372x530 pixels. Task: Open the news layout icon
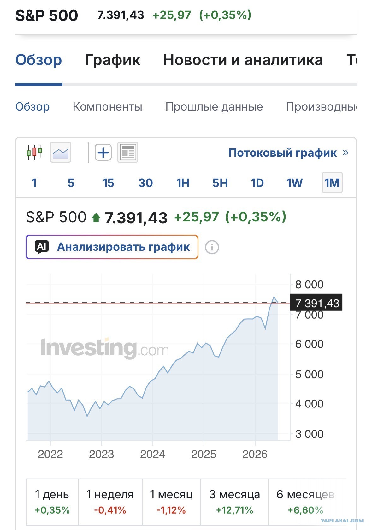pos(128,152)
